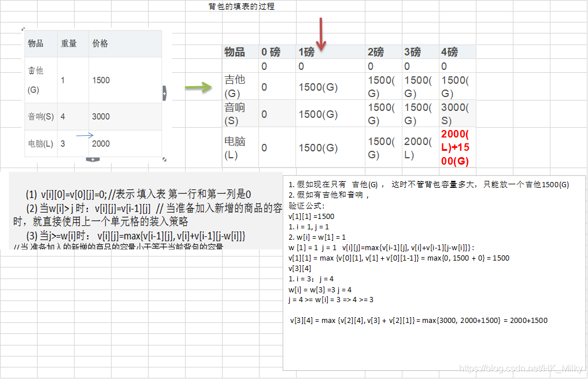
Task: Click the 1500(G) cell in the 吉他 row
Action: (x=319, y=87)
